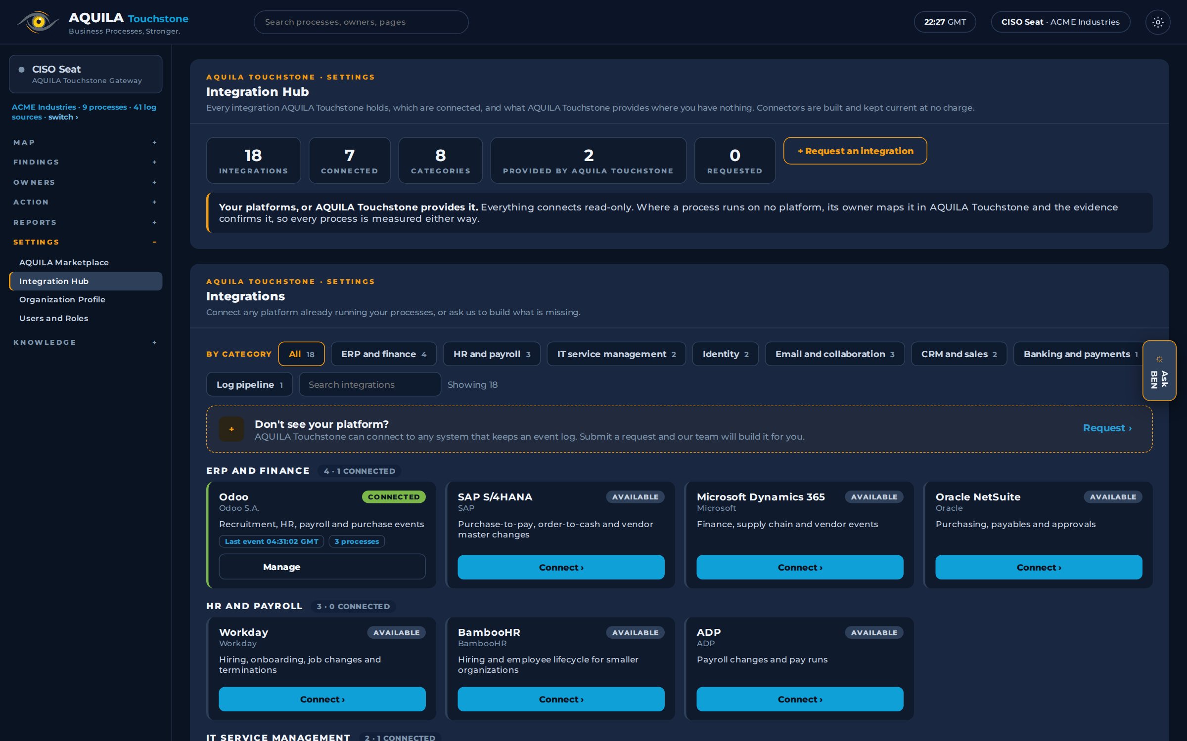Filter by IT service management category
The width and height of the screenshot is (1187, 741).
[x=616, y=354]
